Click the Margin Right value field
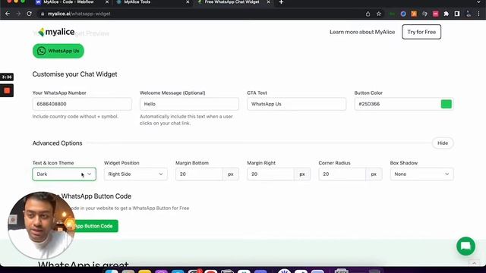This screenshot has height=273, width=486. coord(270,174)
